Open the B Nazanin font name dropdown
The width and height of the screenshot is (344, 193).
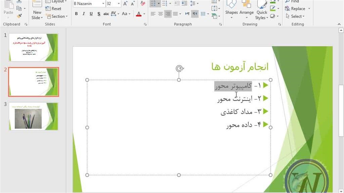(103, 3)
